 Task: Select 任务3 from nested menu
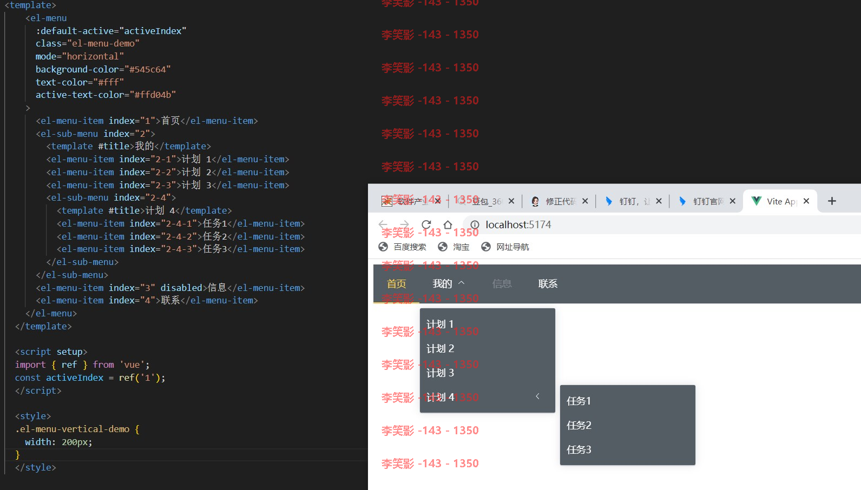click(x=628, y=449)
